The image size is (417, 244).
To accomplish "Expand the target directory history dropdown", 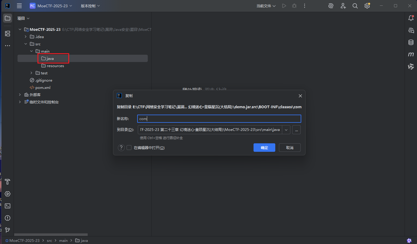I will point(286,130).
